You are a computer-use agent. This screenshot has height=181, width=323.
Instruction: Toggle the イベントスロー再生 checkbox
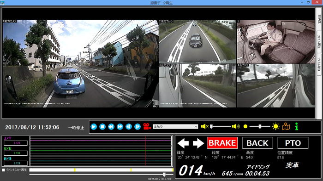tap(3, 170)
